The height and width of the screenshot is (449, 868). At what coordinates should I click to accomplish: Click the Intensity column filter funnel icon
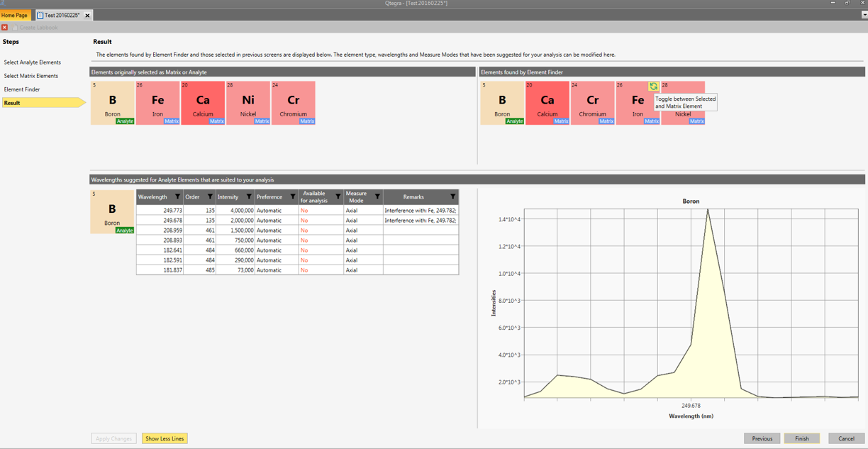248,196
